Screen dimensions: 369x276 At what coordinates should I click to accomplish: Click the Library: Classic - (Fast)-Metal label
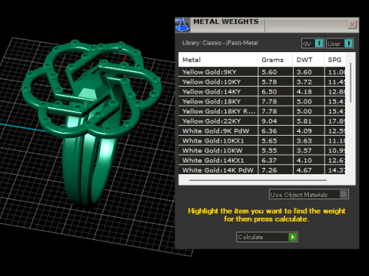[220, 43]
